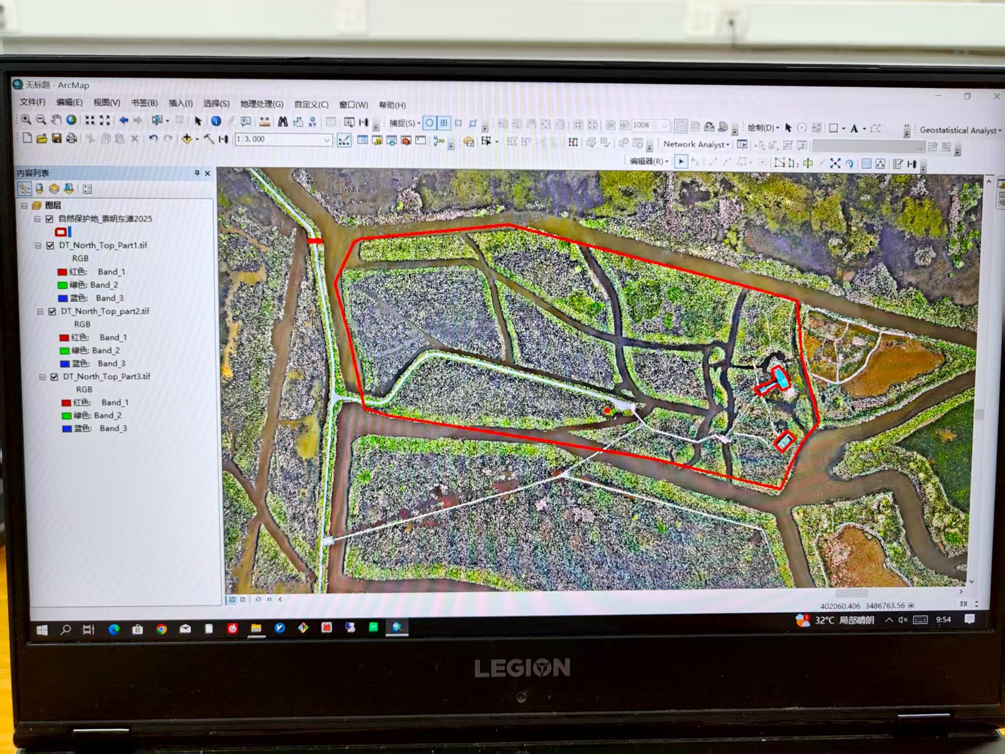Click the red Band_1 color swatch of Part1.tif
Screen dimensions: 1005x754
63,272
